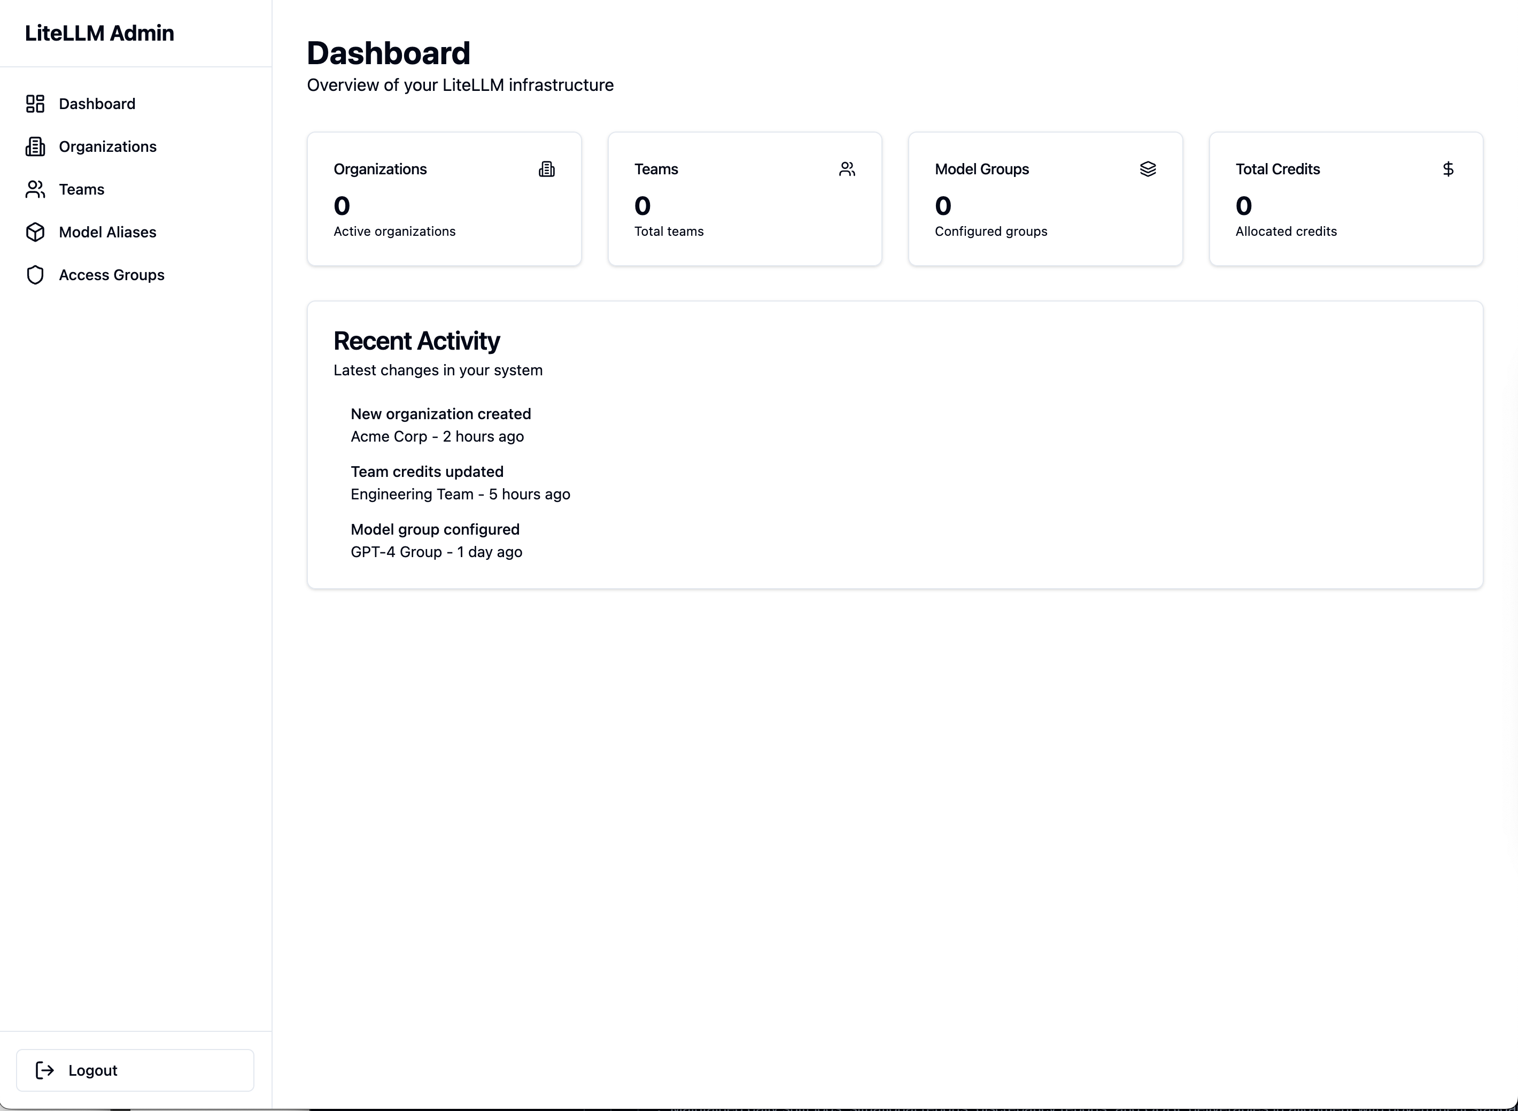Open the Organizations section from sidebar
Viewport: 1518px width, 1111px height.
[x=107, y=146]
